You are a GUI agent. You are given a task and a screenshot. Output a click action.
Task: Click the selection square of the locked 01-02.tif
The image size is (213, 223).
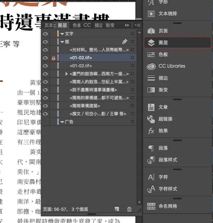coord(132,57)
